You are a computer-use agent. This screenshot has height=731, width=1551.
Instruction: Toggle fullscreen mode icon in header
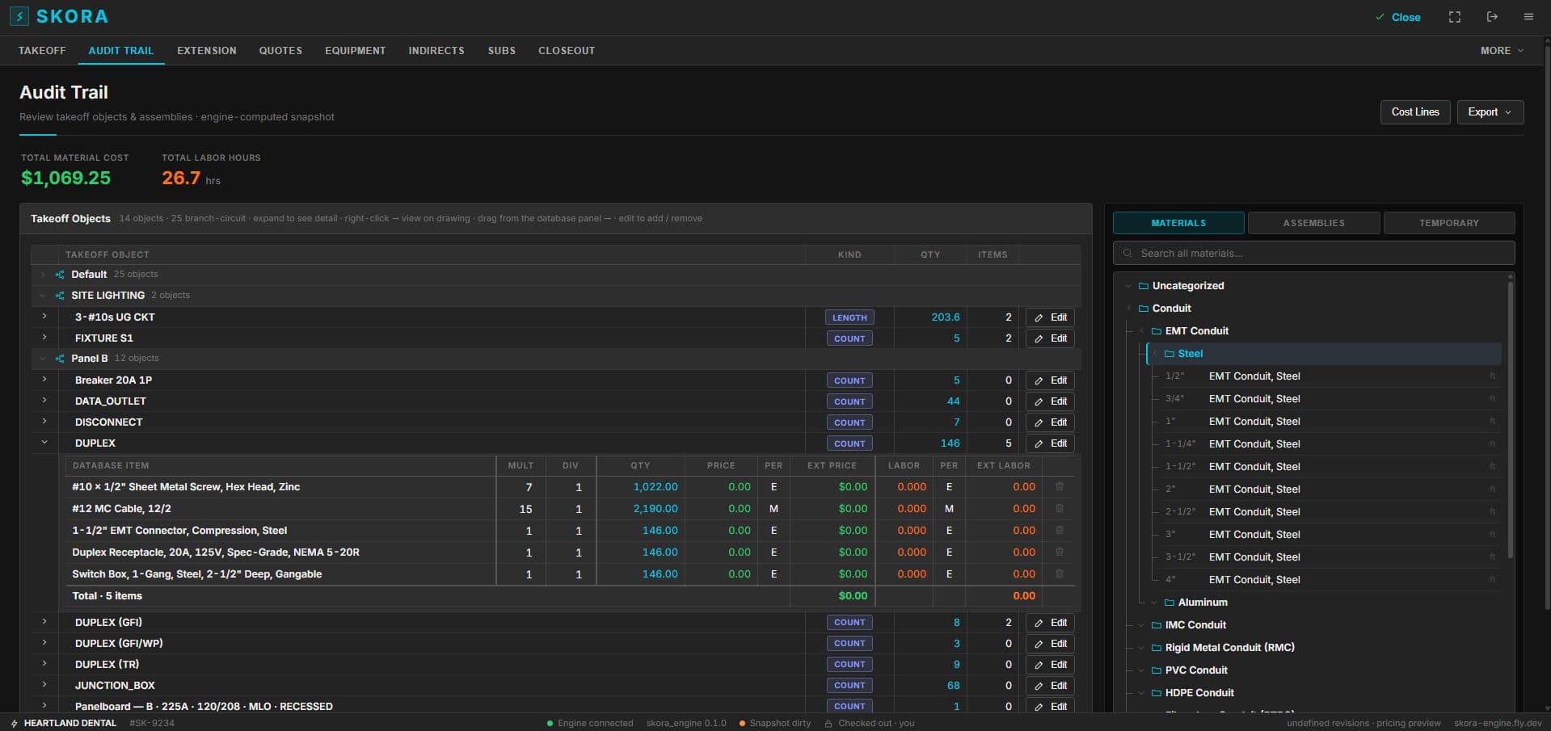[x=1454, y=17]
